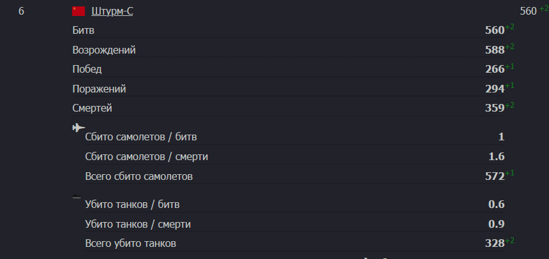Click the 572 total aircraft value

pos(495,176)
